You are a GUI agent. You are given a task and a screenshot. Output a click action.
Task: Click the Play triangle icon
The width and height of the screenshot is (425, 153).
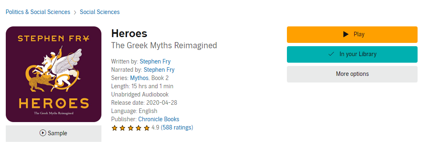point(345,34)
